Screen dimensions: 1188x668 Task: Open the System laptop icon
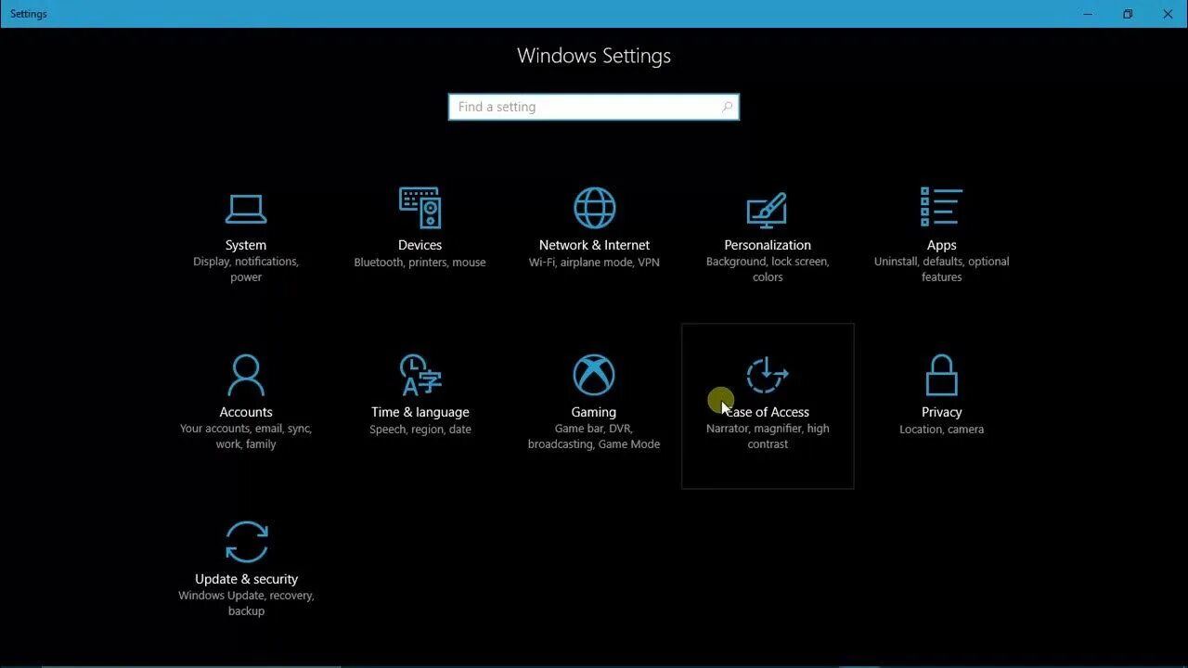click(246, 209)
